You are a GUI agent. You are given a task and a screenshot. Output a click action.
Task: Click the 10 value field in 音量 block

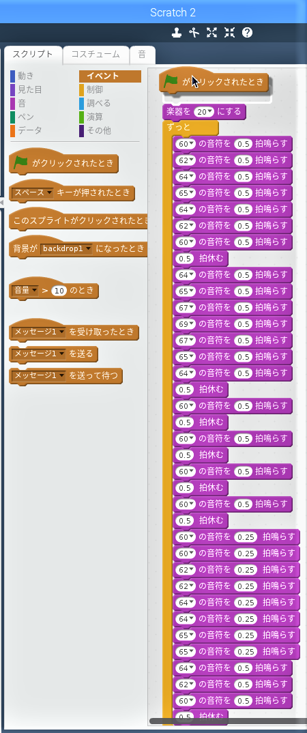coord(59,291)
